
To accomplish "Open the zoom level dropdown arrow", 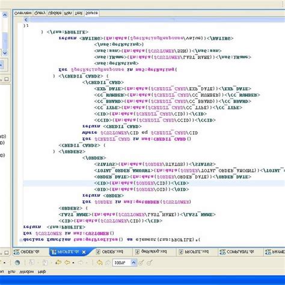I will pyautogui.click(x=133, y=263).
